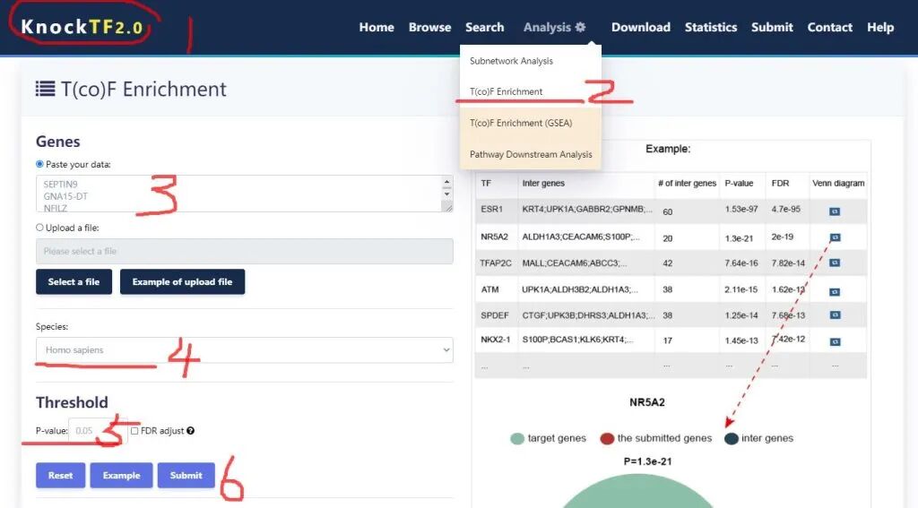Screen dimensions: 918x508
Task: Open the Search menu item
Action: click(484, 27)
